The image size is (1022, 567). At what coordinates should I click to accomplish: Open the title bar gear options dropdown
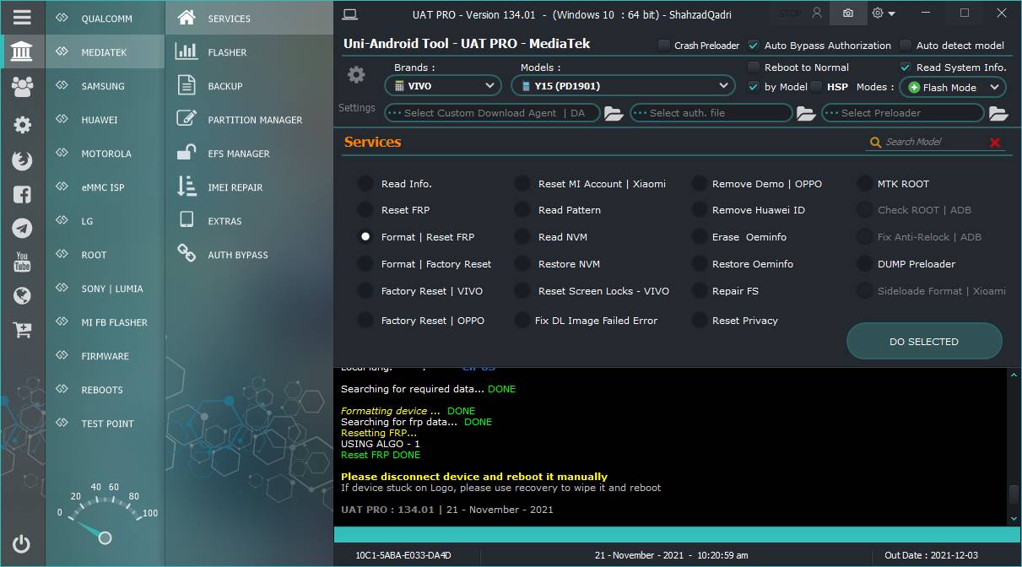[x=884, y=13]
